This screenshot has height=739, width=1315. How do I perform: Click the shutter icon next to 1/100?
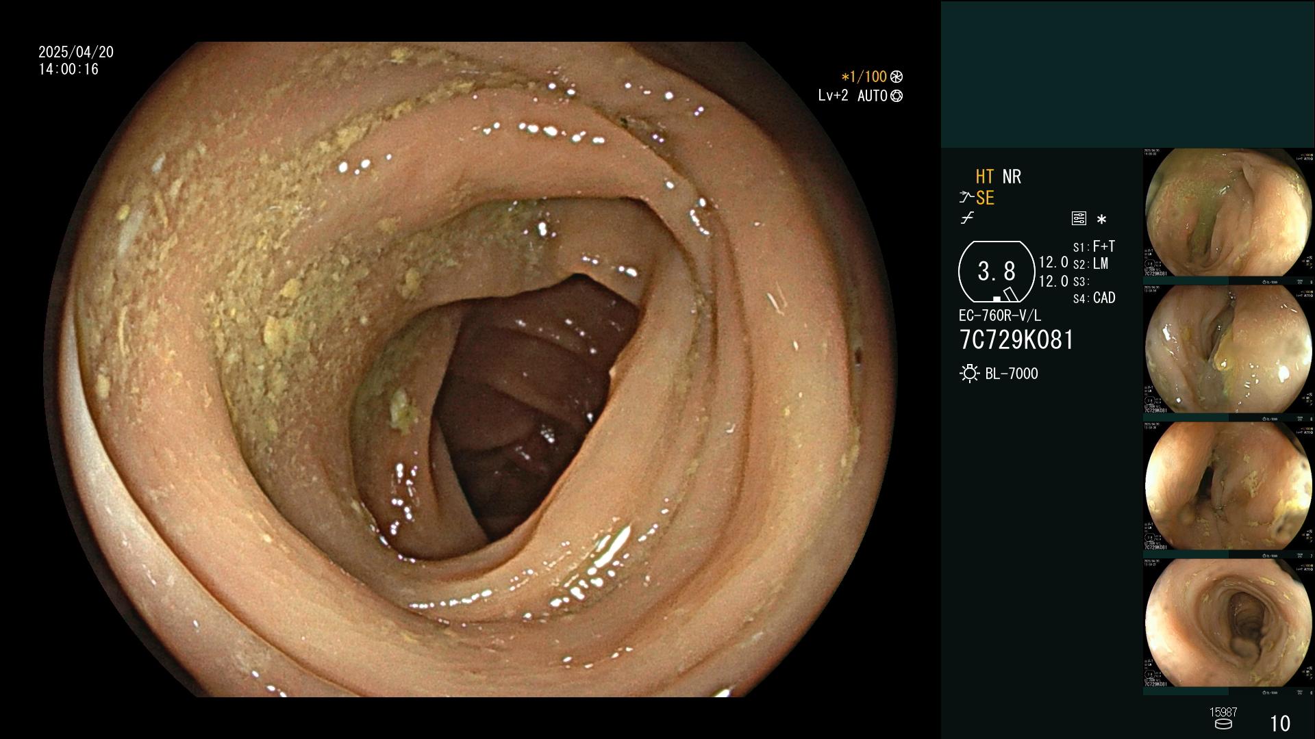coord(896,77)
